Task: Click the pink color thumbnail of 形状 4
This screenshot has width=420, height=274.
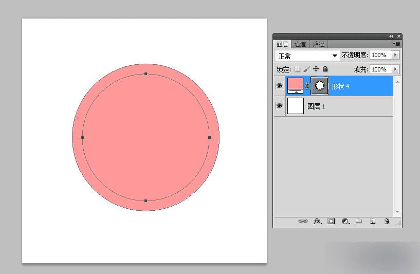Action: 295,86
